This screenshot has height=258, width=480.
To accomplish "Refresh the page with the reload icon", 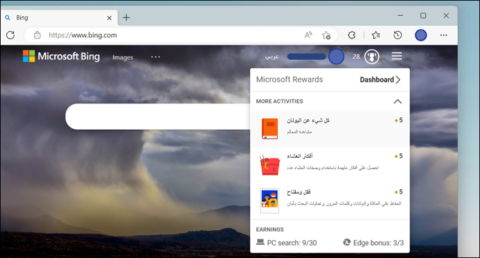I will point(10,35).
